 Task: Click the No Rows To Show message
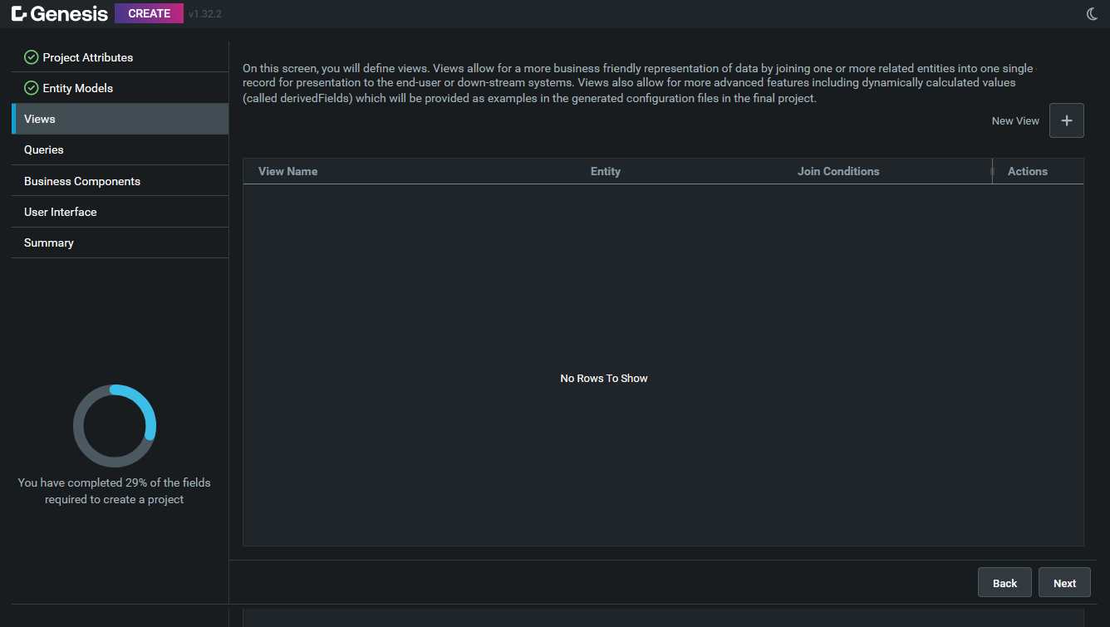point(604,378)
